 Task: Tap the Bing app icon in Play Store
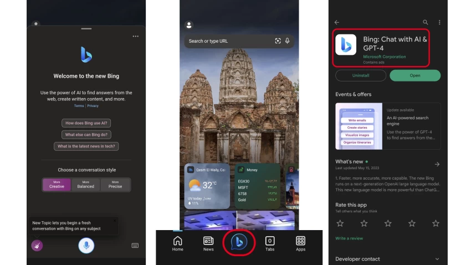(346, 45)
